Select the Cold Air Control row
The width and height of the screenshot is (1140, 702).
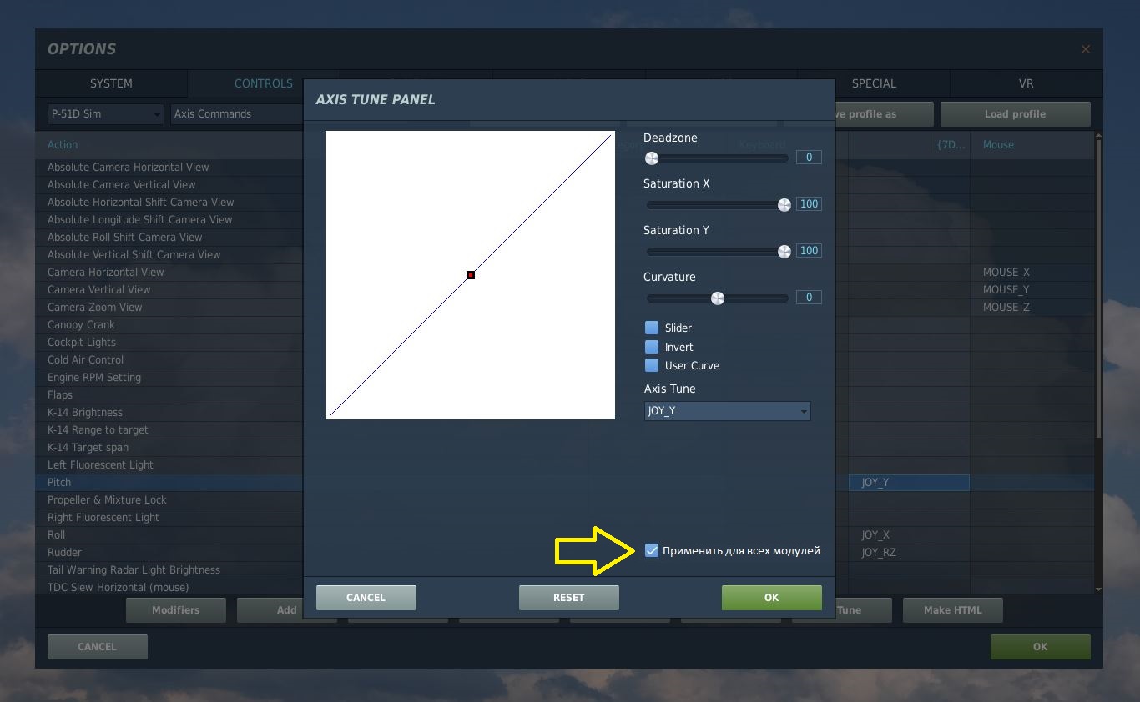coord(169,359)
